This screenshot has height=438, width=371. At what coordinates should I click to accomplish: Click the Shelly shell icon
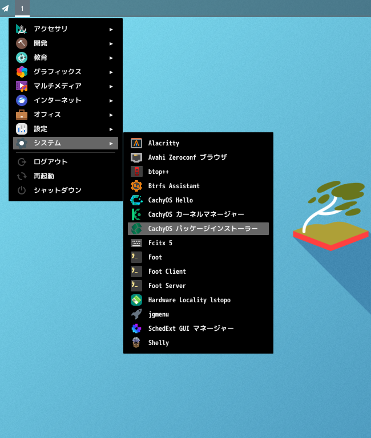point(136,343)
